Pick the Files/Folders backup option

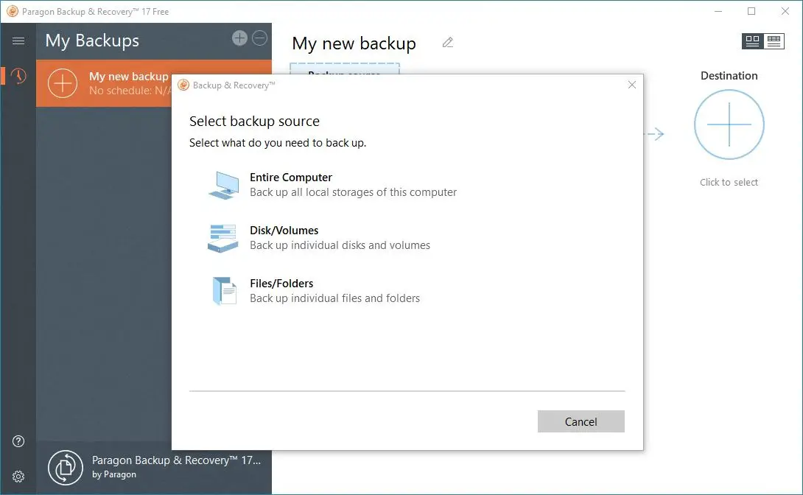tap(281, 284)
